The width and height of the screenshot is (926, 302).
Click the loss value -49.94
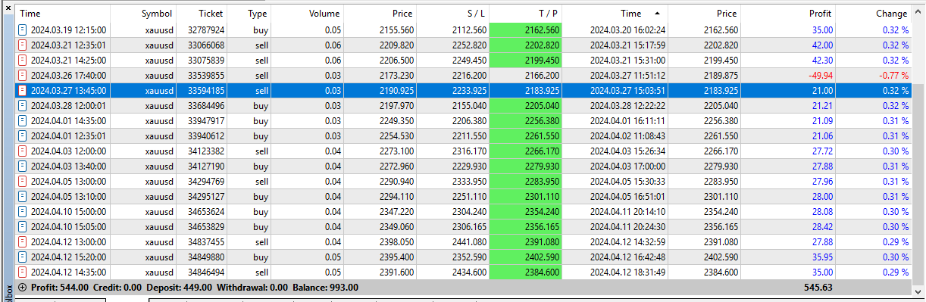pyautogui.click(x=820, y=76)
